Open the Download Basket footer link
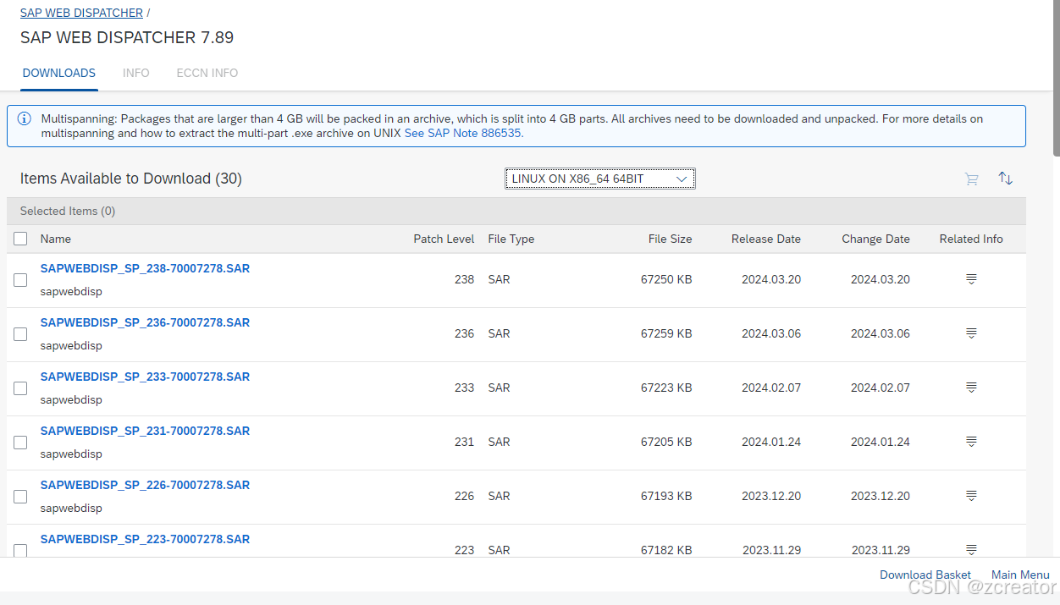The image size is (1060, 605). (x=925, y=575)
